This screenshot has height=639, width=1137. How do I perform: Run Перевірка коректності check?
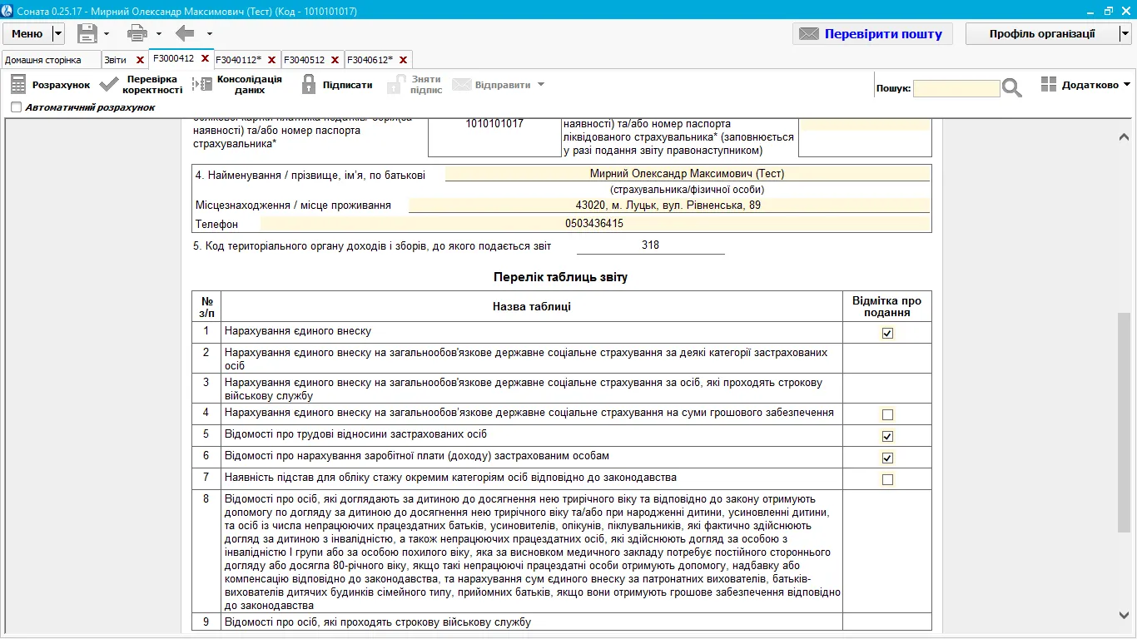[141, 85]
